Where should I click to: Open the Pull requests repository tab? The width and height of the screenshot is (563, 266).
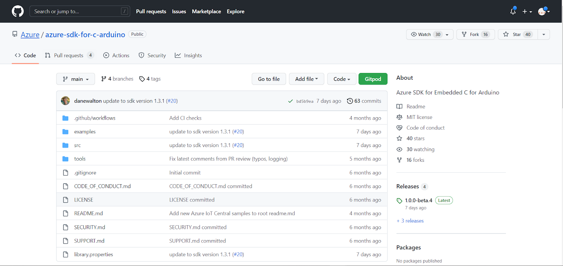[69, 55]
